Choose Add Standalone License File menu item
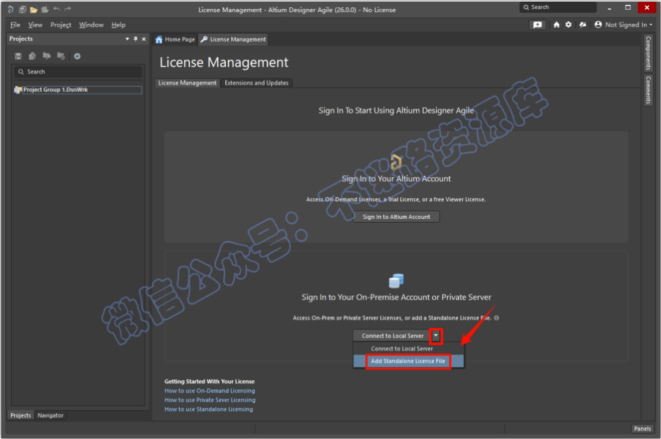This screenshot has height=439, width=661. tap(408, 361)
